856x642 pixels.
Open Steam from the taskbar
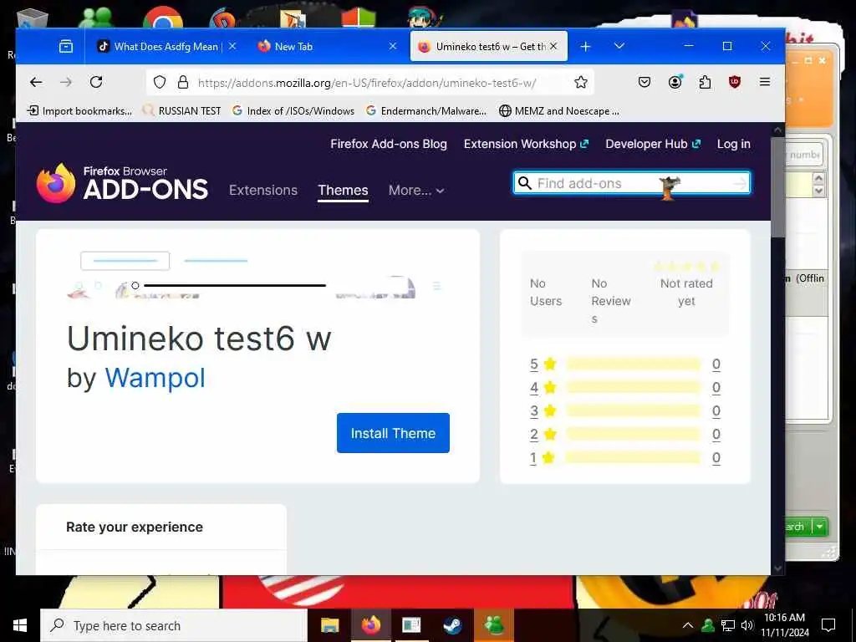tap(452, 625)
